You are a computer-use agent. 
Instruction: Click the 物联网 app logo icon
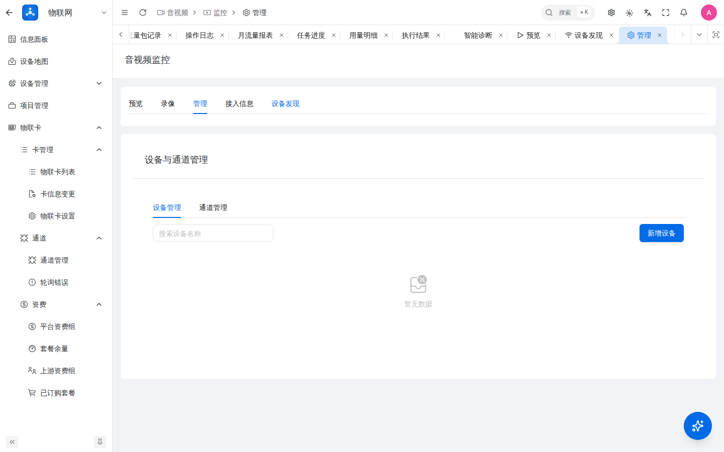click(30, 13)
